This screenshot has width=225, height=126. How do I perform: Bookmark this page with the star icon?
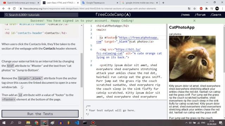(x=194, y=8)
